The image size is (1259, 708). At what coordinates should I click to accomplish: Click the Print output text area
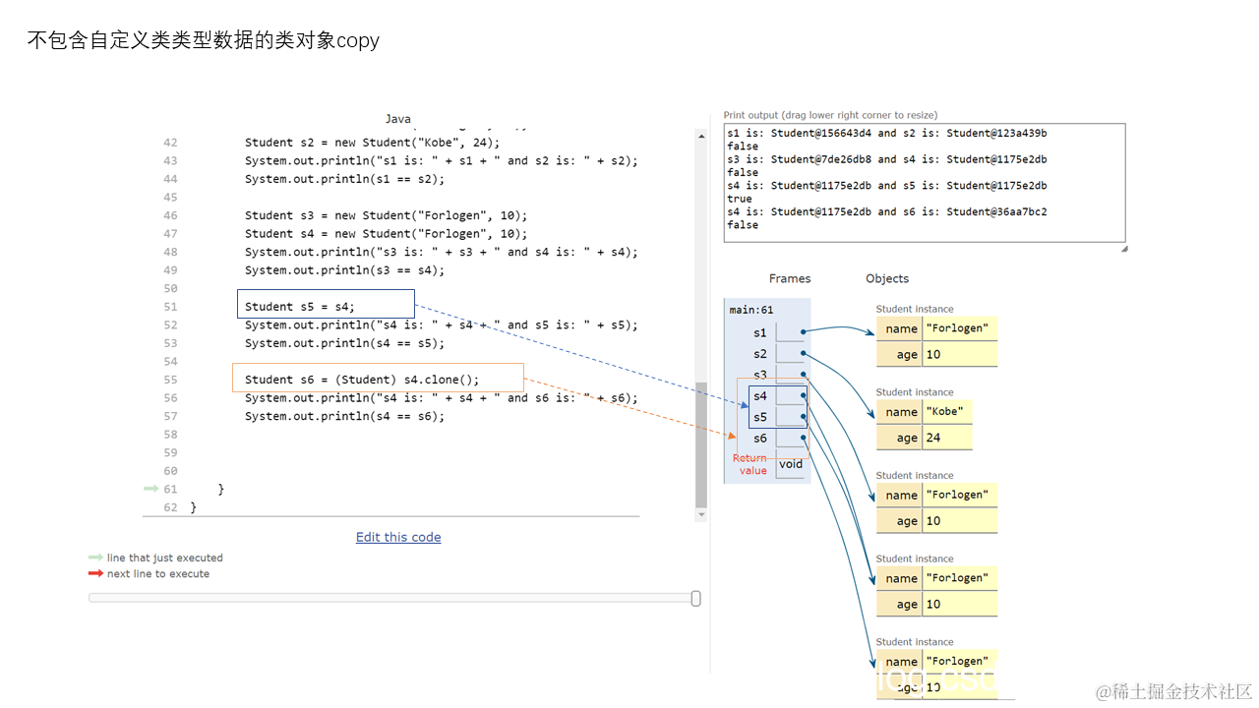[x=925, y=183]
